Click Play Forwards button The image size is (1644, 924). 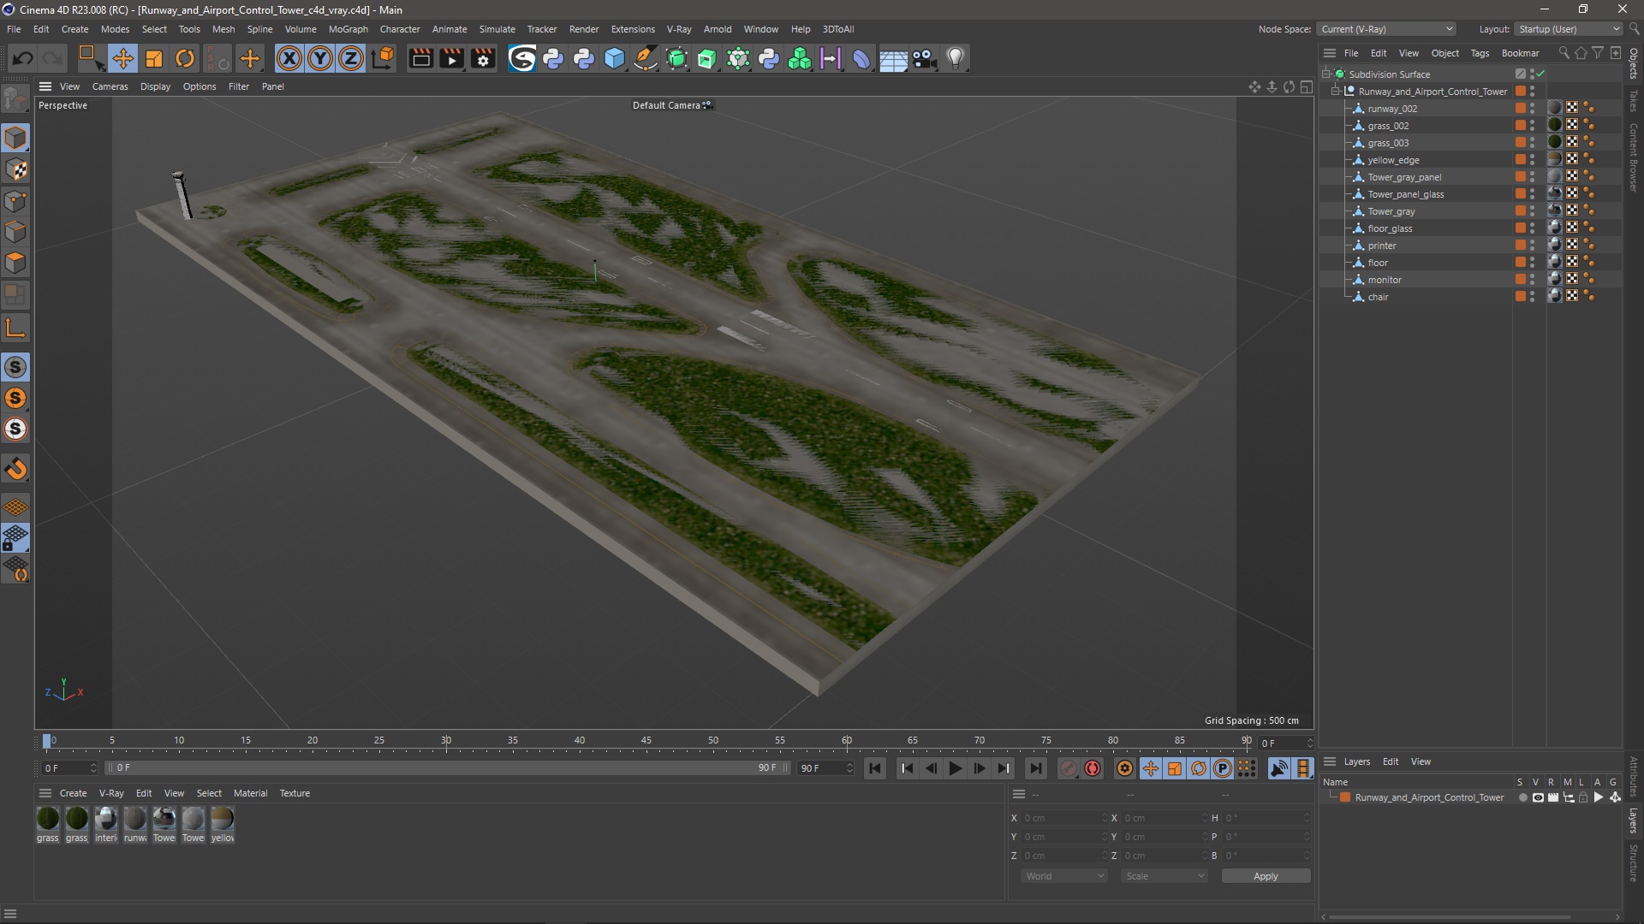955,768
